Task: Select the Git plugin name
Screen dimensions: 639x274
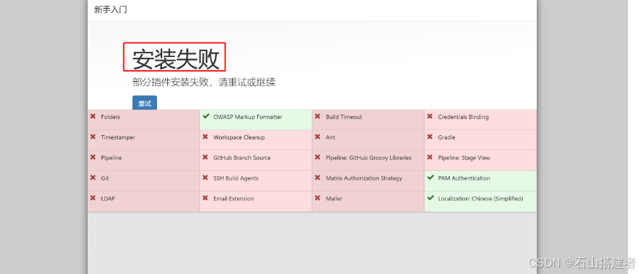Action: tap(105, 178)
